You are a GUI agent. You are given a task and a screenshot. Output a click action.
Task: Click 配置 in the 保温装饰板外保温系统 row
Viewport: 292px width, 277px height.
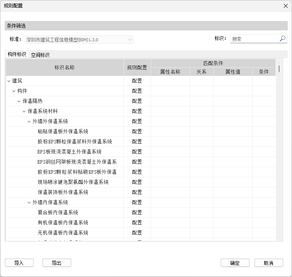pos(137,192)
